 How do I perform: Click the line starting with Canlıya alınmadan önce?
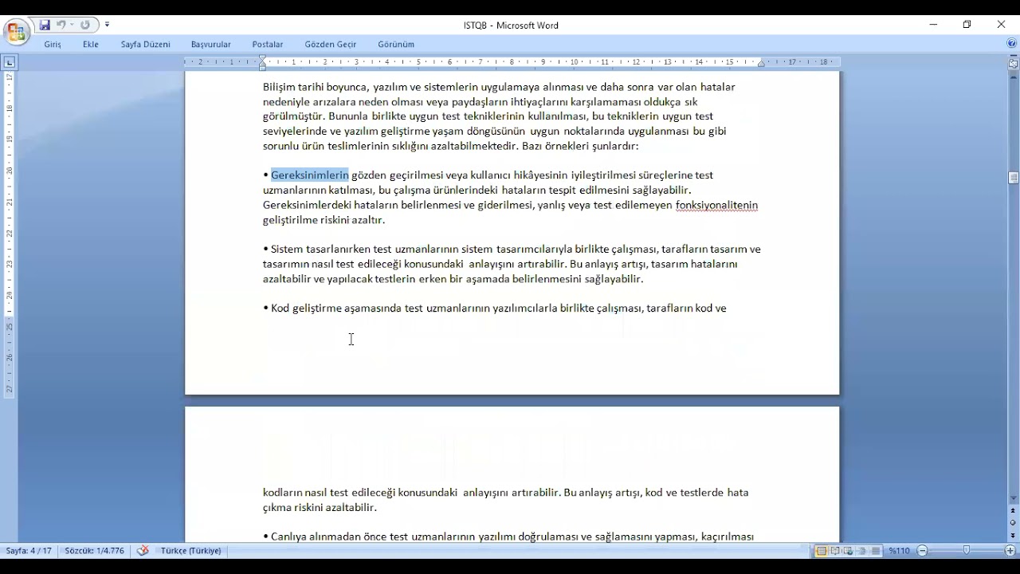coord(508,537)
